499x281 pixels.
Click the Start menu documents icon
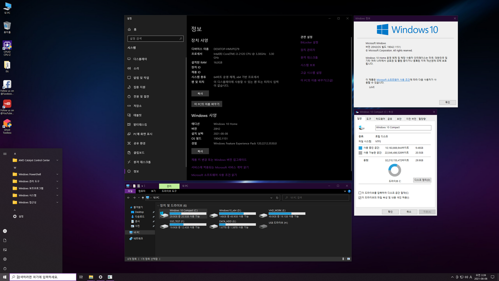pyautogui.click(x=5, y=240)
